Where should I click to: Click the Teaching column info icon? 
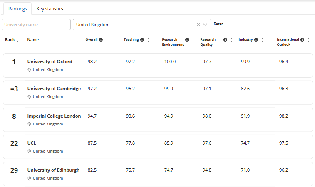(142, 40)
